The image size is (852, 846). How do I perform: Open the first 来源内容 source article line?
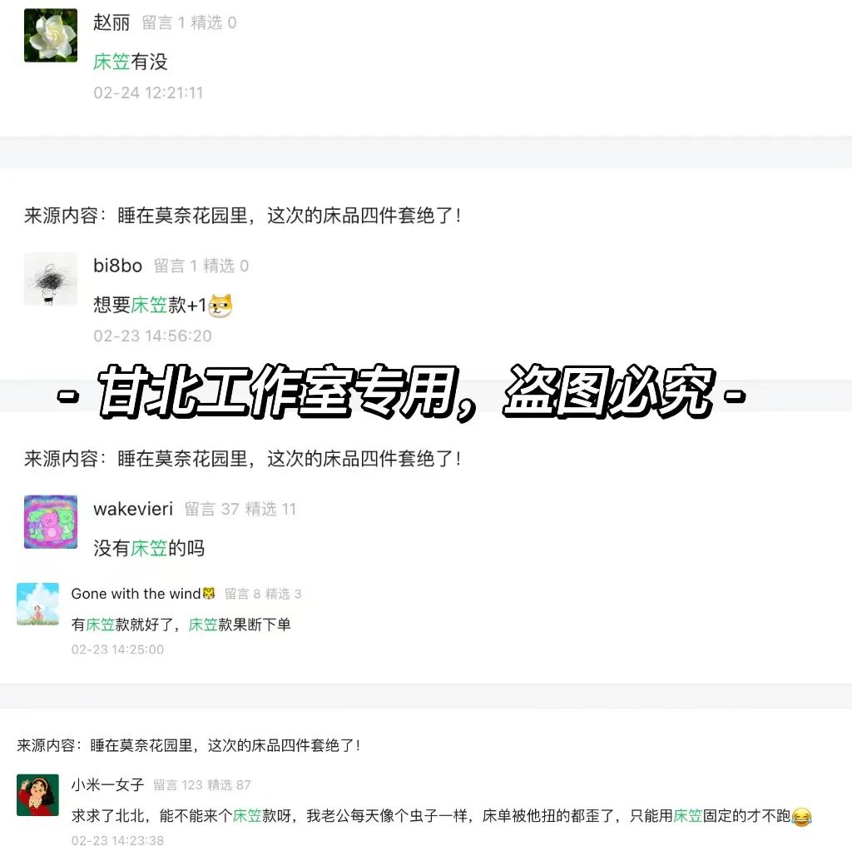click(x=242, y=216)
